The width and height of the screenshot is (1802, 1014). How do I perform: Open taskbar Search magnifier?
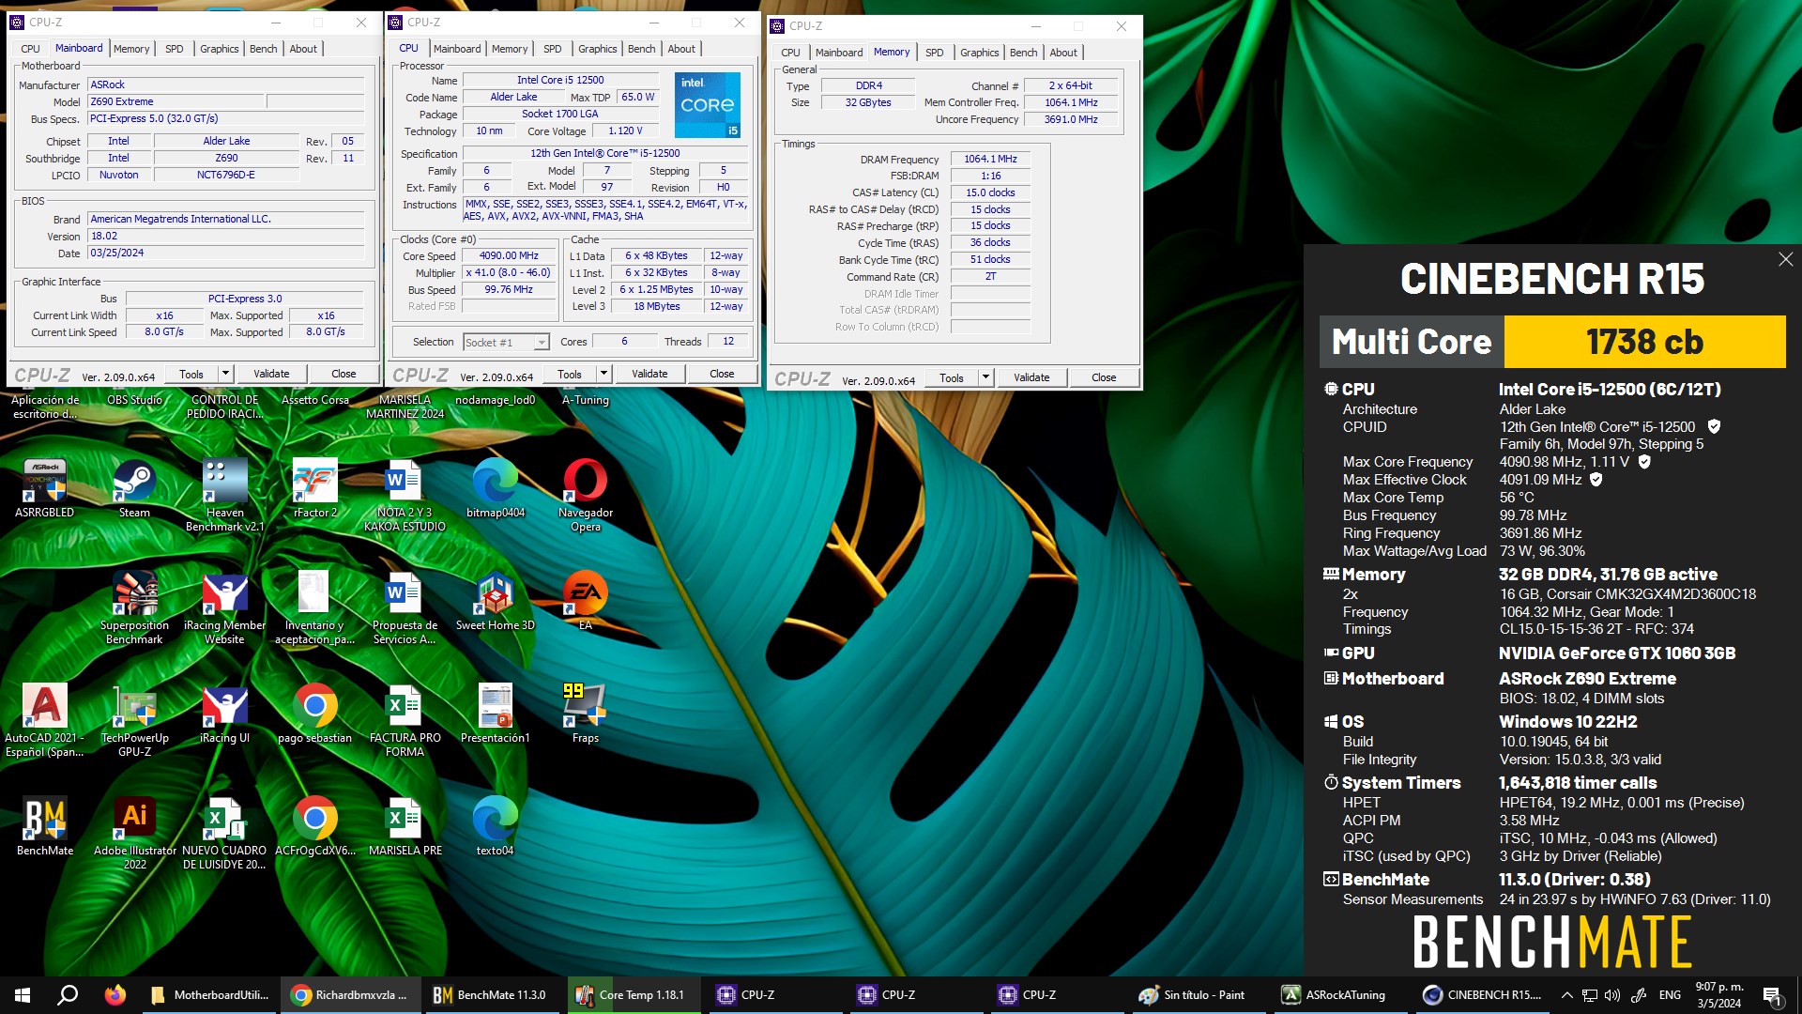coord(68,995)
